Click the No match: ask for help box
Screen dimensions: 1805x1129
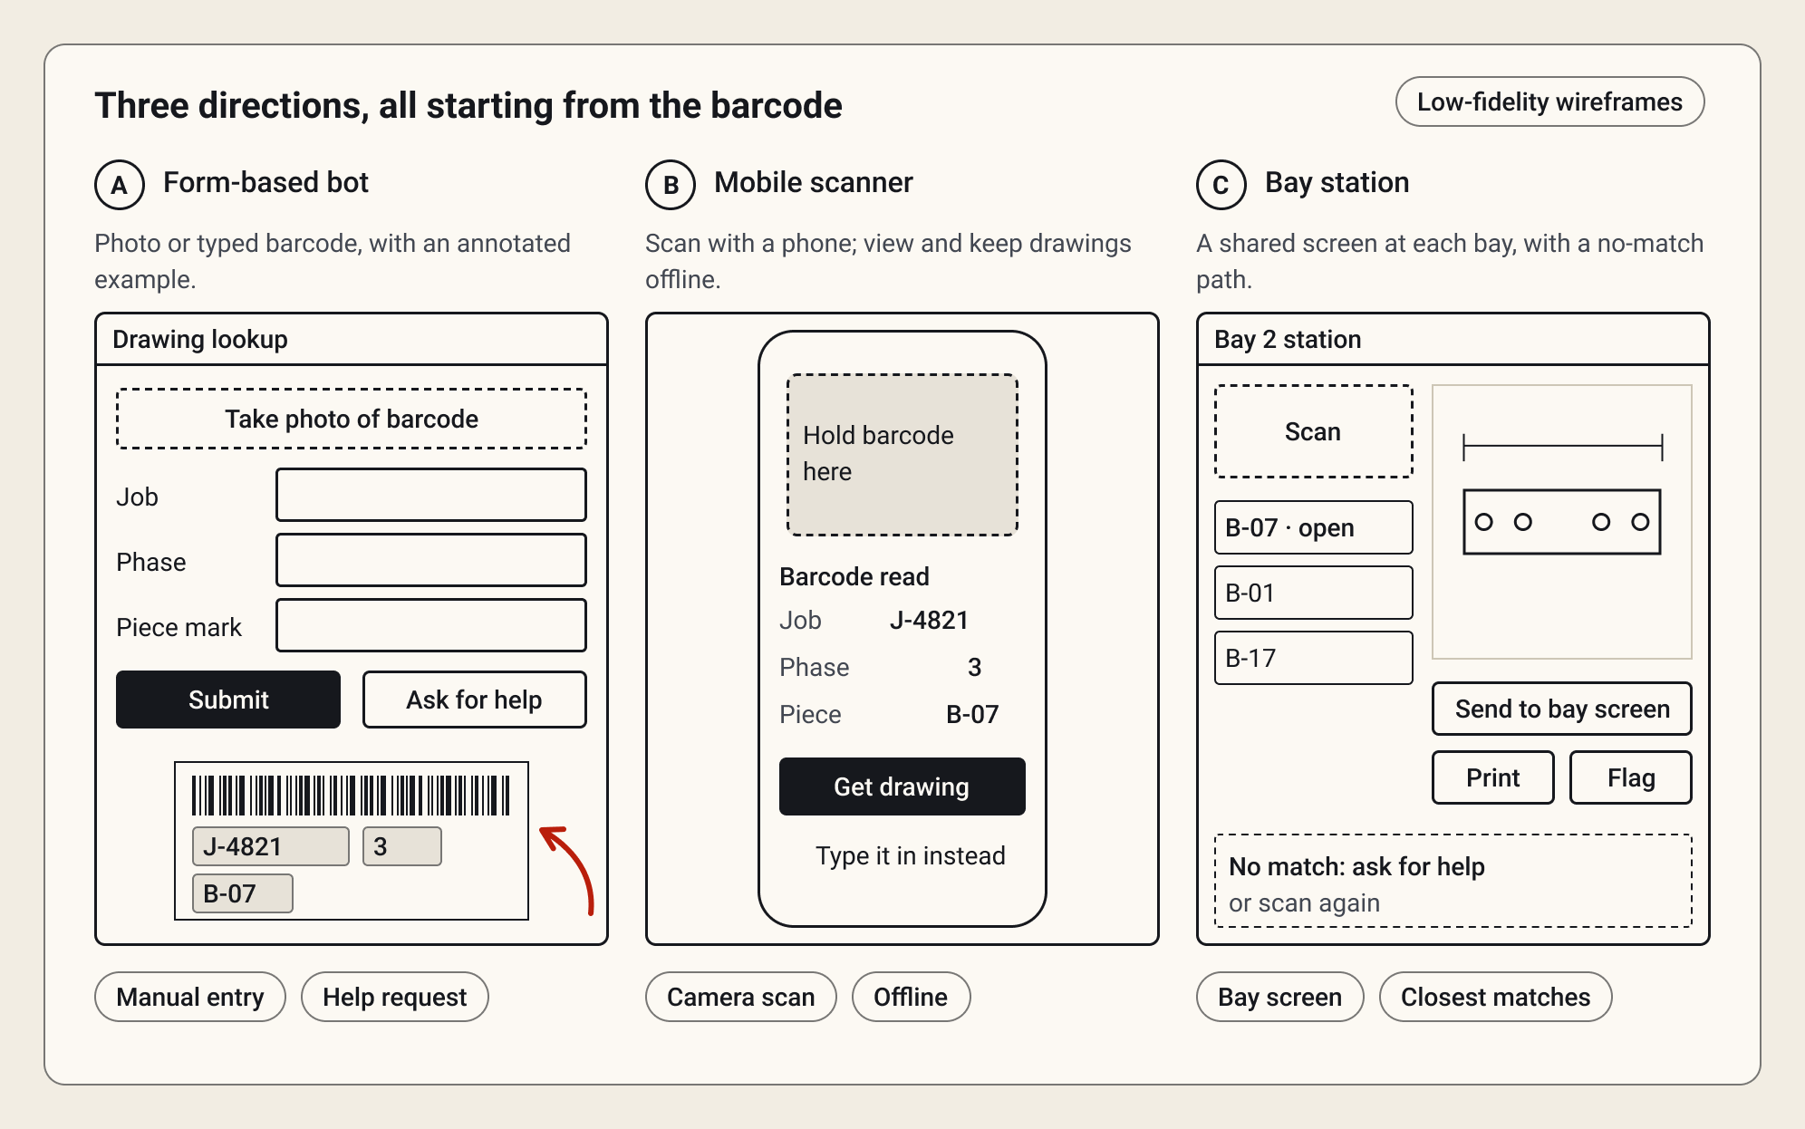click(1453, 881)
